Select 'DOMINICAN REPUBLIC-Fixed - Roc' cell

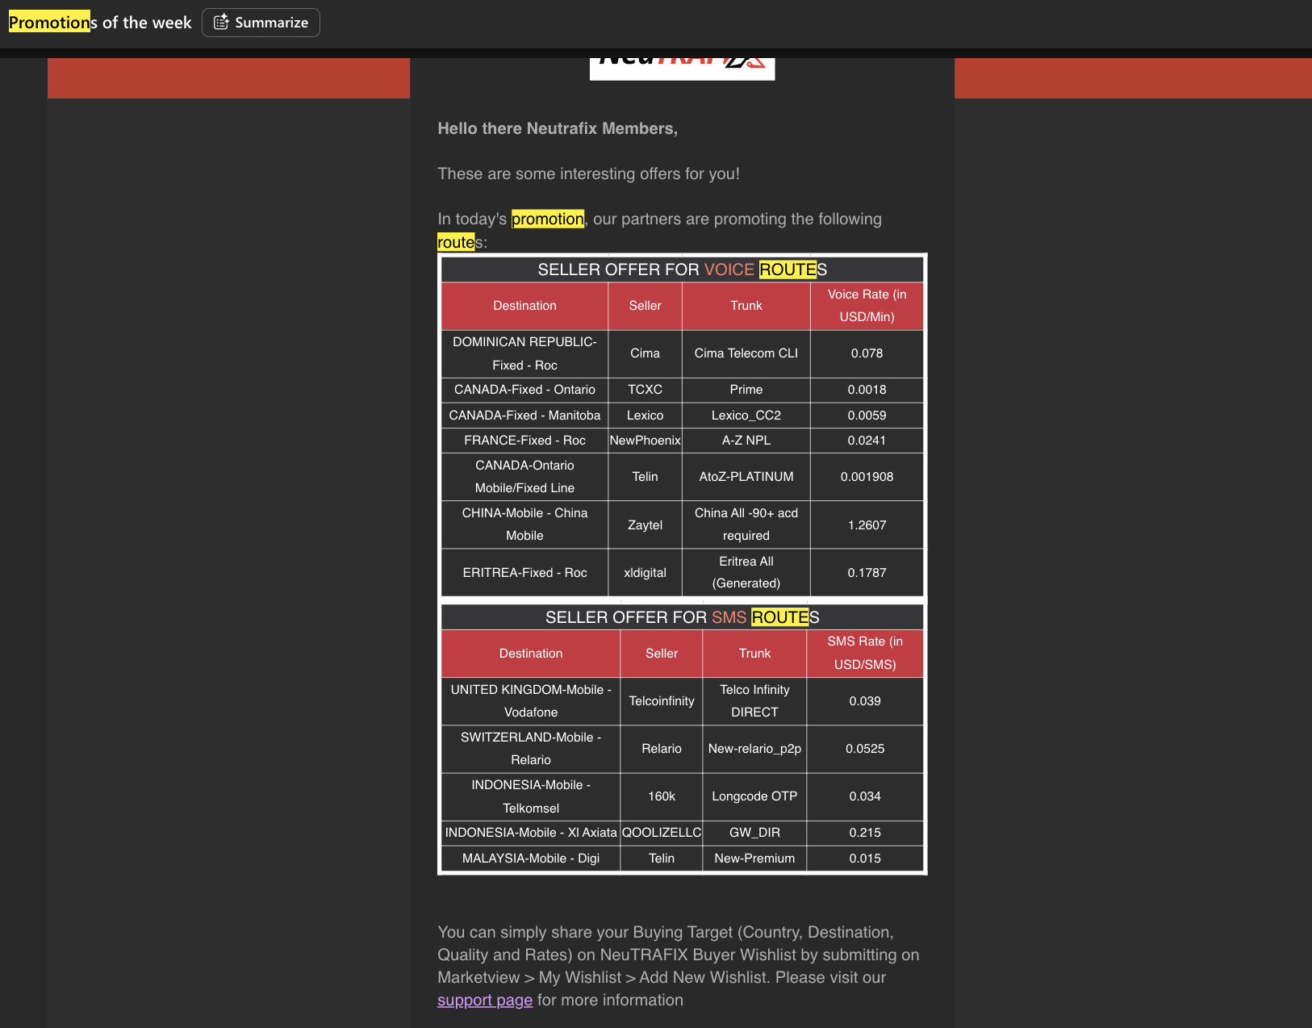point(524,353)
